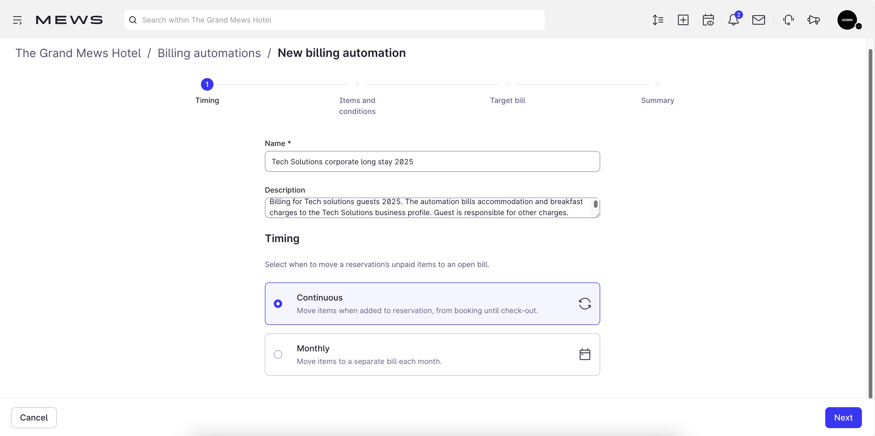This screenshot has height=436, width=875.
Task: Open the envelope messages icon
Action: tap(758, 20)
